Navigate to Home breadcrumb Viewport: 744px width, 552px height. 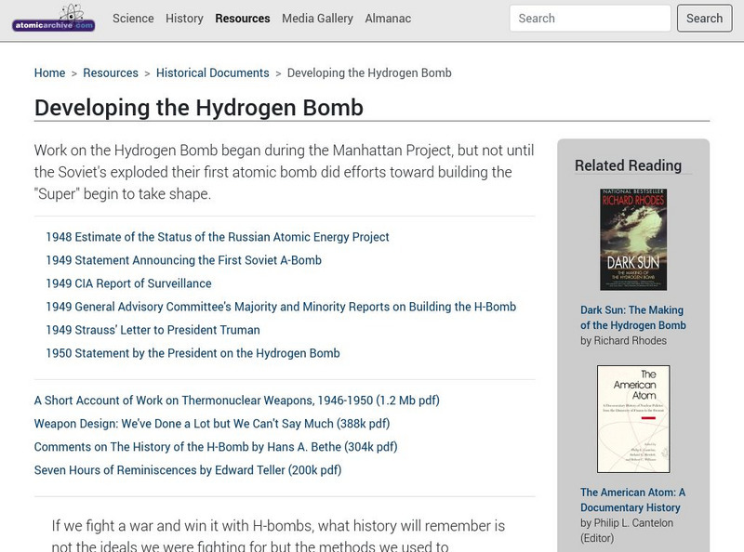click(49, 73)
